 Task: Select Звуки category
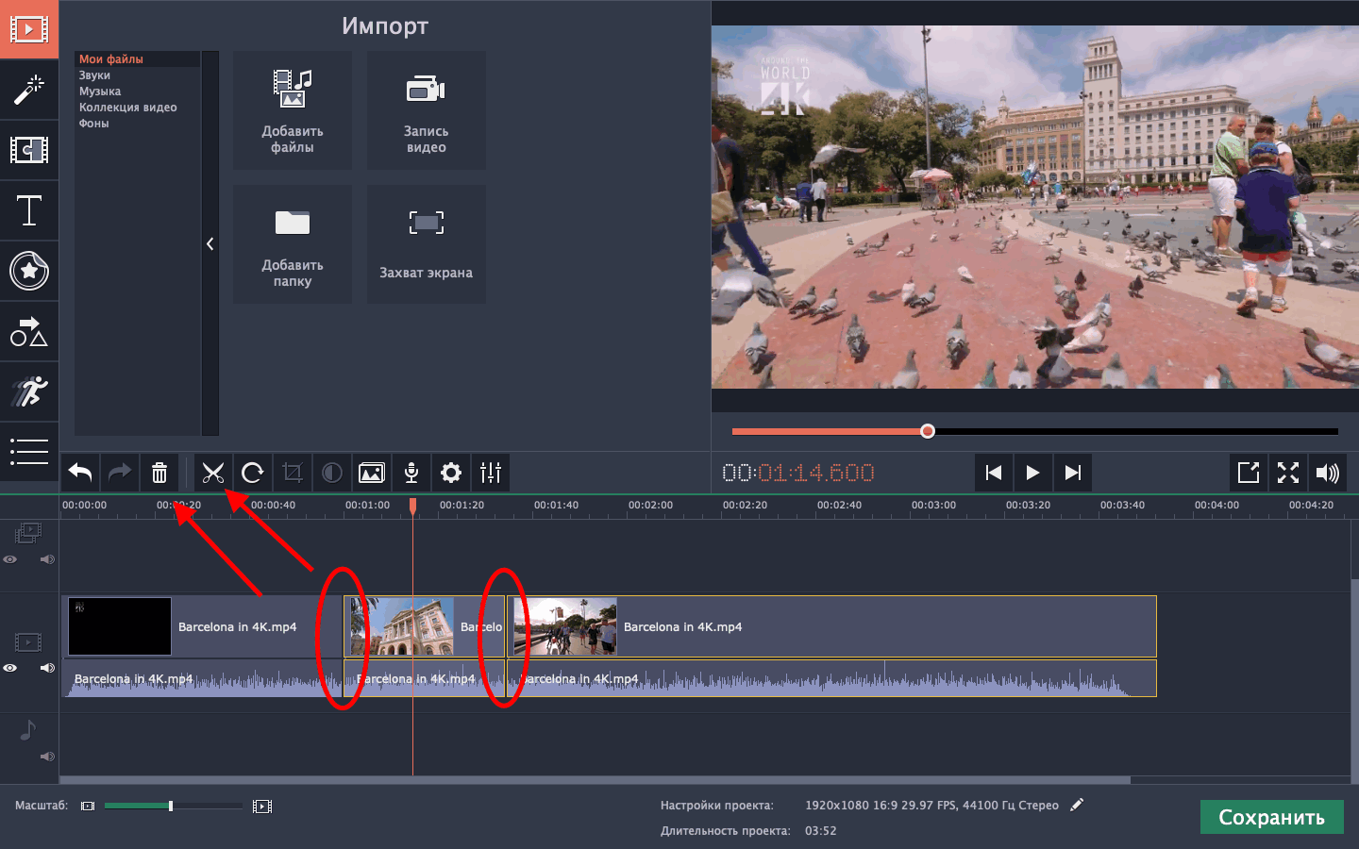tap(94, 75)
